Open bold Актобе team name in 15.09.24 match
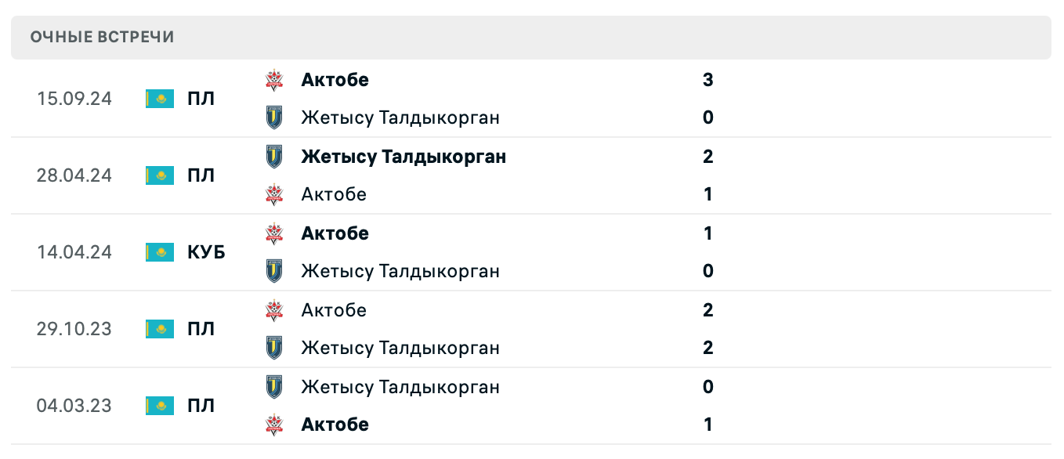Viewport: 1064px width, 459px height. (335, 80)
